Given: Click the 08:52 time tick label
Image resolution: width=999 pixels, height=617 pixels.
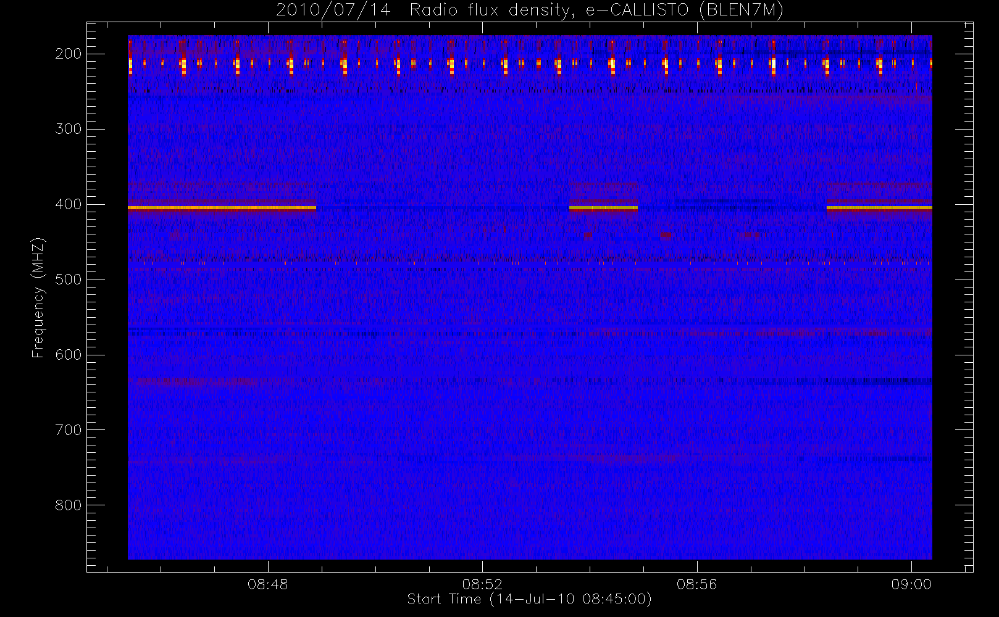Looking at the screenshot, I should (482, 584).
